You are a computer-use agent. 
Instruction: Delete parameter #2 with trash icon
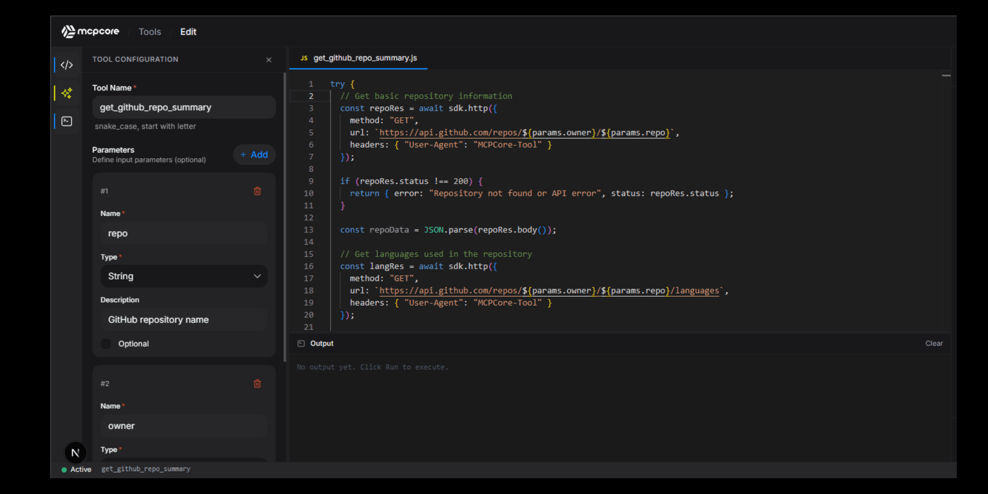[x=257, y=384]
